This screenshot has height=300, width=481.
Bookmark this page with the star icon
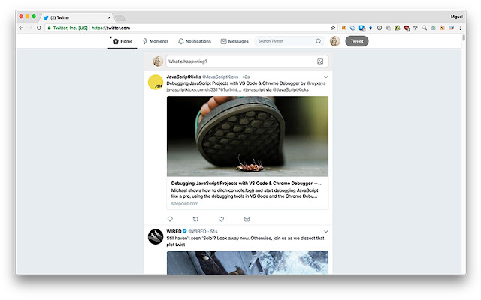pos(333,28)
